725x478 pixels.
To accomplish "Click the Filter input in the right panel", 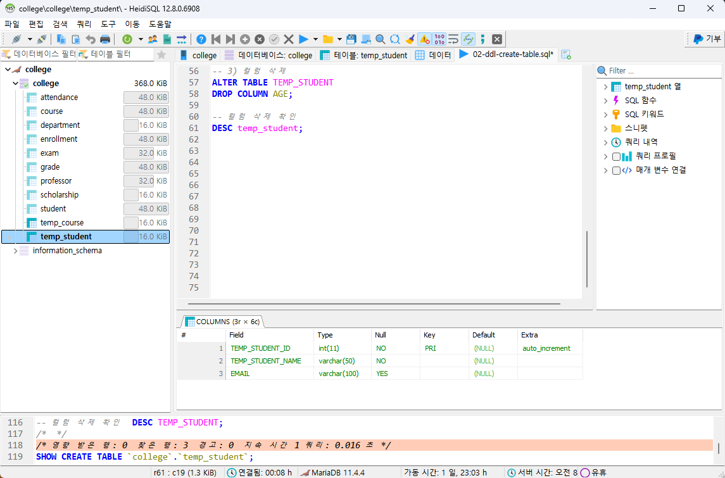I will (659, 70).
